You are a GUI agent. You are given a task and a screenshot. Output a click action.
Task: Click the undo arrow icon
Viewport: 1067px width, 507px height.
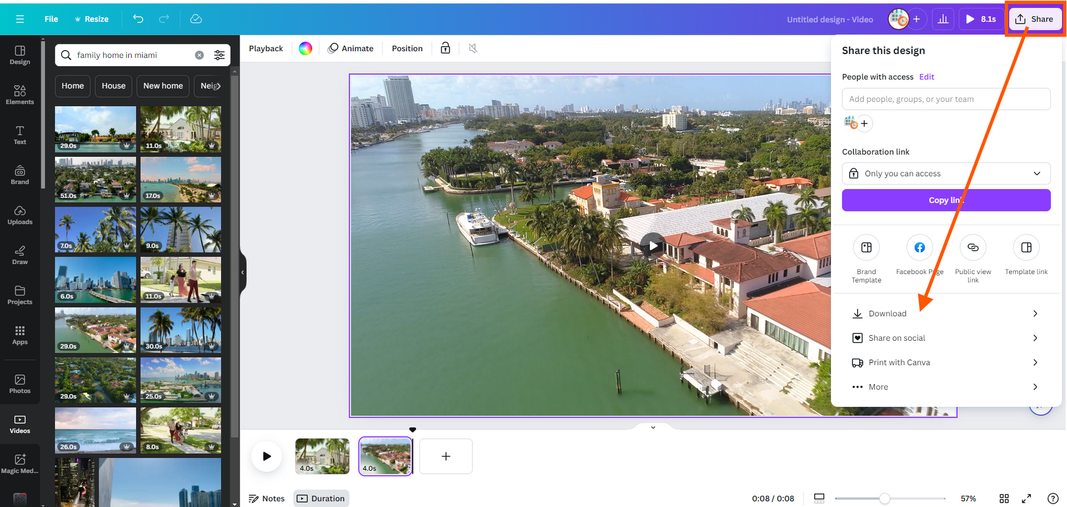[x=138, y=19]
